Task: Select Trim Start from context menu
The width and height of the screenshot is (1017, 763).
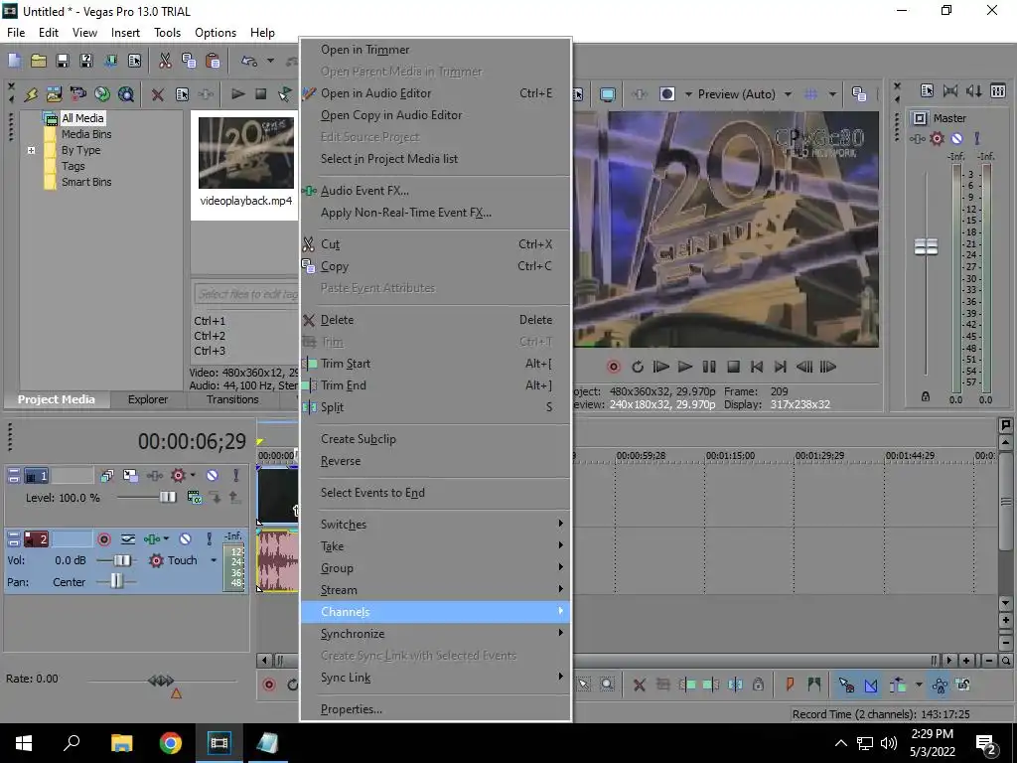Action: tap(435, 364)
